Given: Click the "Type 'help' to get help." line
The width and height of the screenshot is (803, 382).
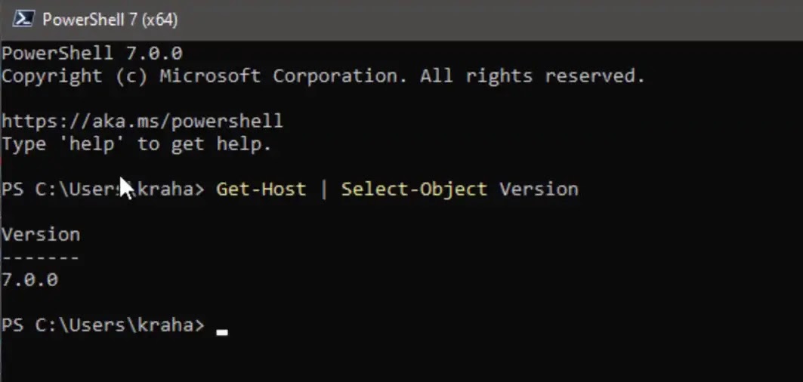Looking at the screenshot, I should tap(136, 144).
